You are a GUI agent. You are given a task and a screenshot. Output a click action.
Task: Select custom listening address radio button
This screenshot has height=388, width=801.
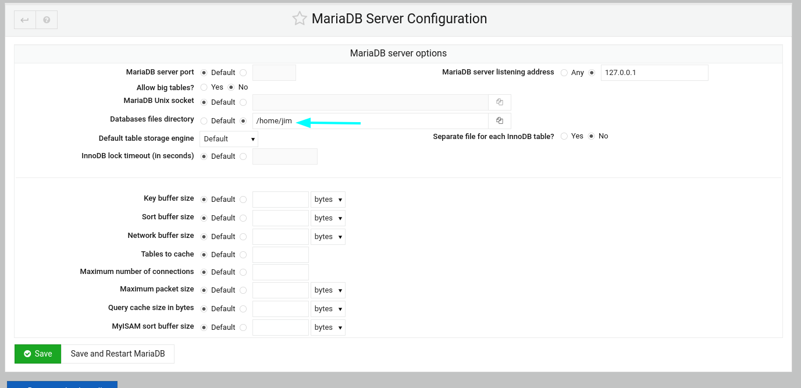click(x=592, y=73)
